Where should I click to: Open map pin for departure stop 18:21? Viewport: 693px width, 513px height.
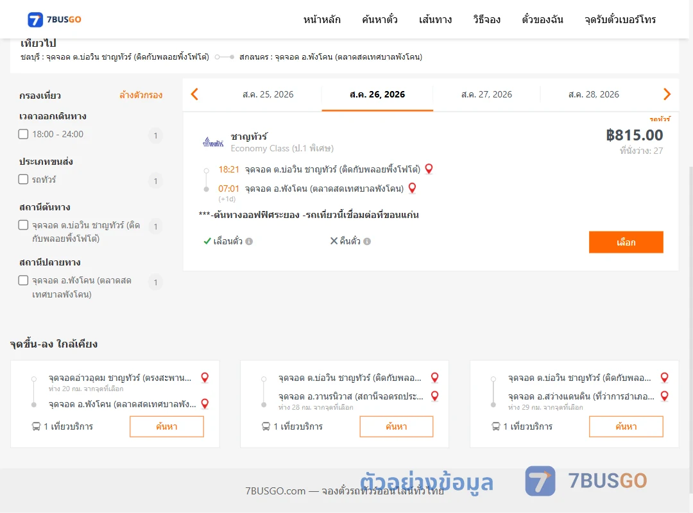pos(429,169)
